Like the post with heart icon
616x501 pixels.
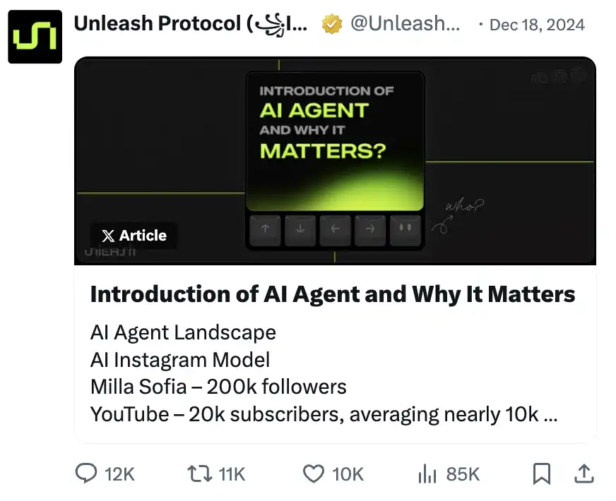pos(313,473)
